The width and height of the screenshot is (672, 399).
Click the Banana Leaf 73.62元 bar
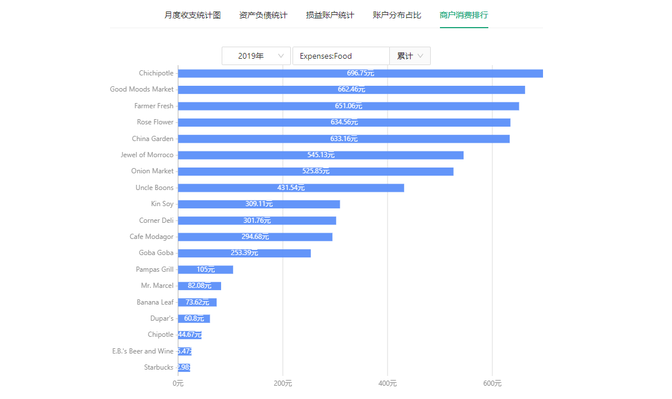(x=197, y=302)
